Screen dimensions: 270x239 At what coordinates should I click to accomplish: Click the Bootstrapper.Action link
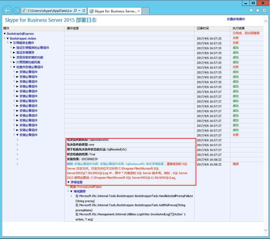coord(23,38)
